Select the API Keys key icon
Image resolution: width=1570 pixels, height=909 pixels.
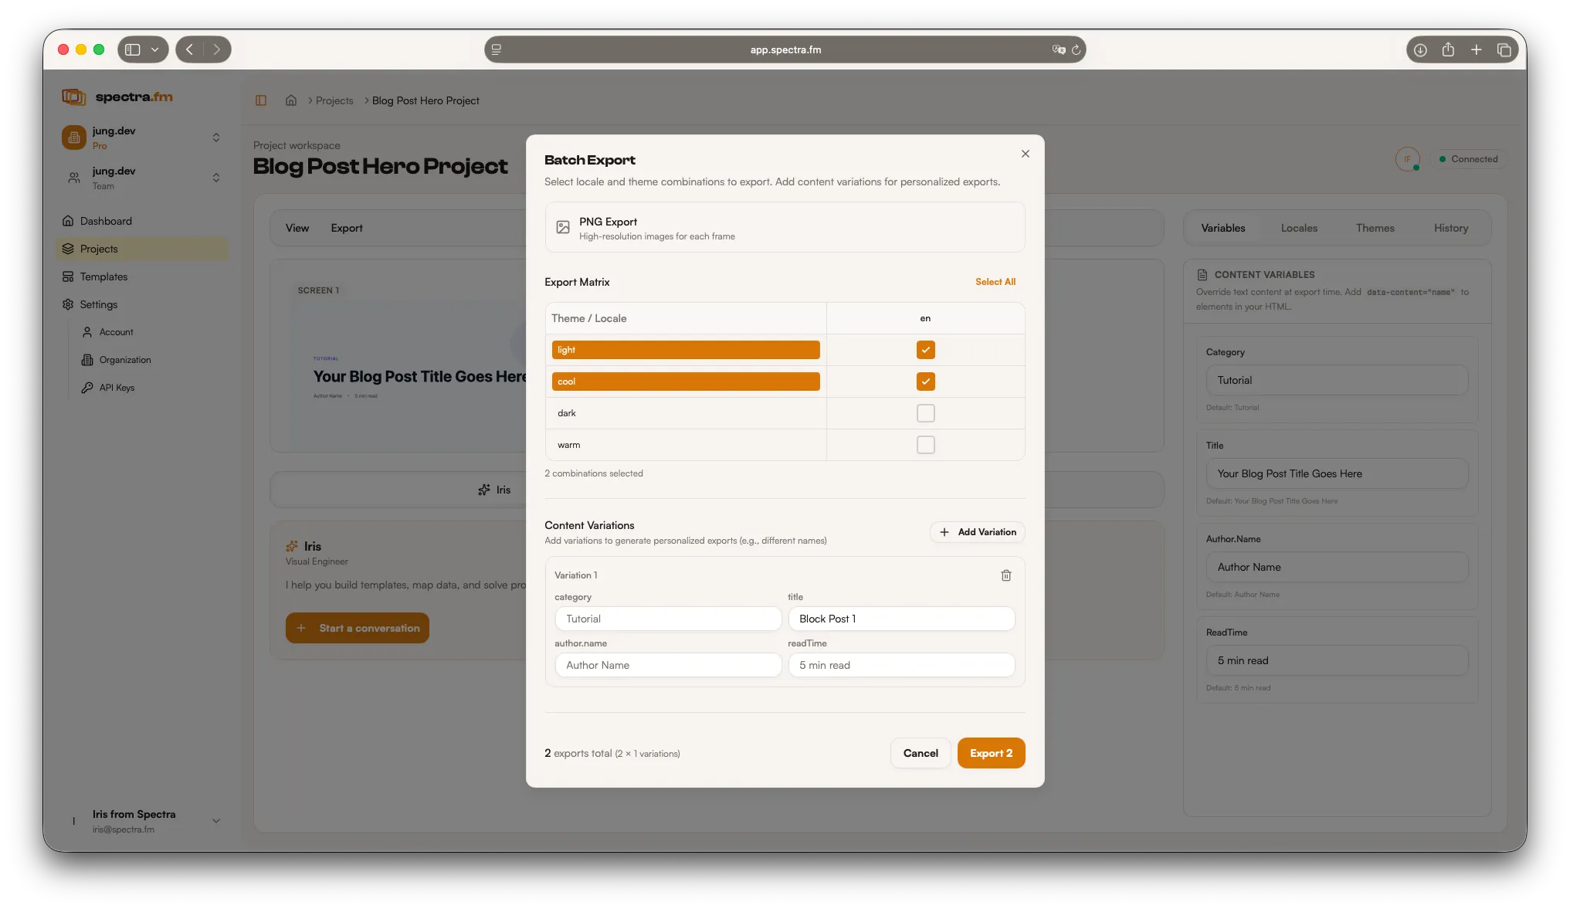[89, 388]
